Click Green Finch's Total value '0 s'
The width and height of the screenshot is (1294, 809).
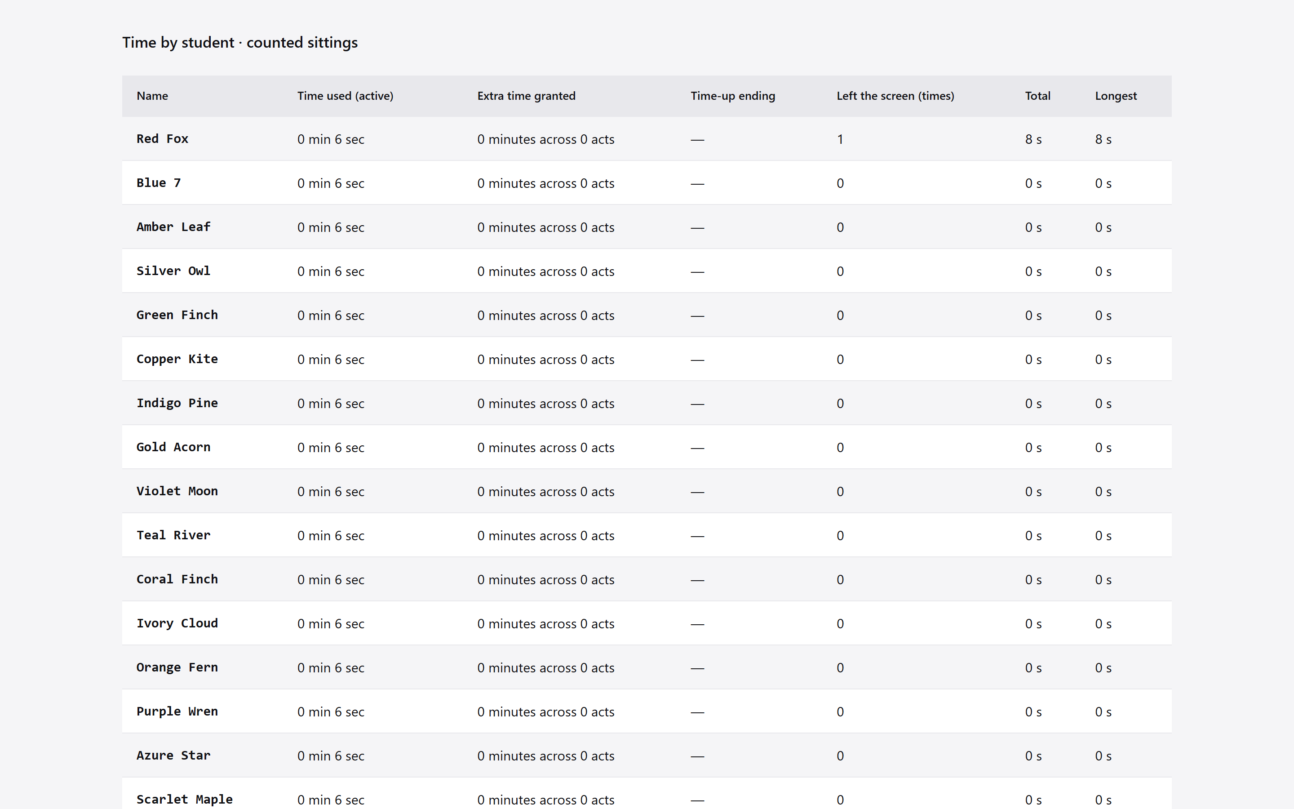1033,315
